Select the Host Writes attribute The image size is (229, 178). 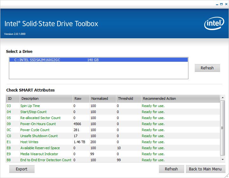pyautogui.click(x=113, y=142)
